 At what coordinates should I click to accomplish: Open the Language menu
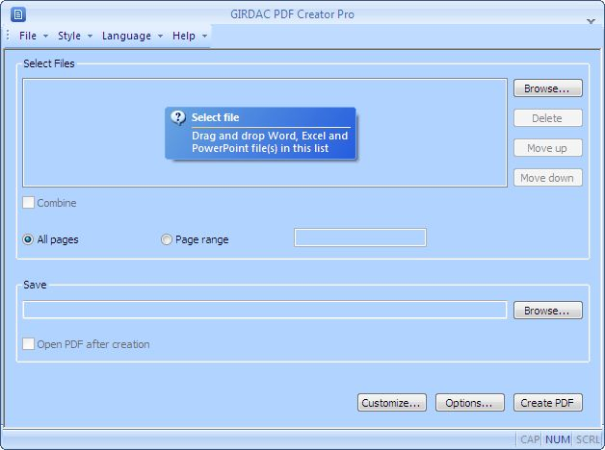point(126,36)
